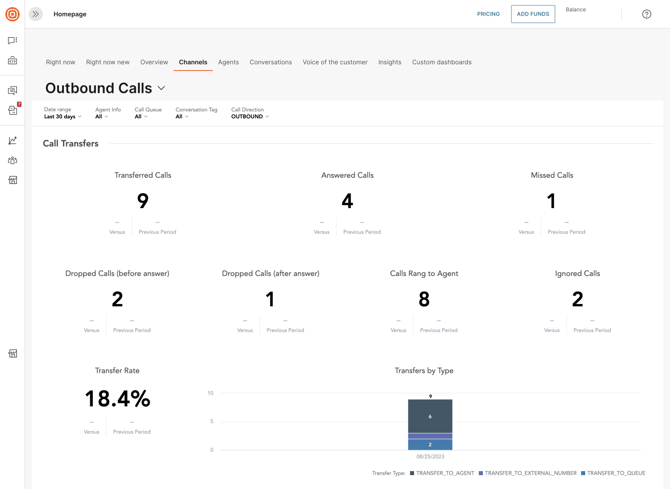Open the storefront icon below people icon
This screenshot has height=489, width=670.
point(13,180)
